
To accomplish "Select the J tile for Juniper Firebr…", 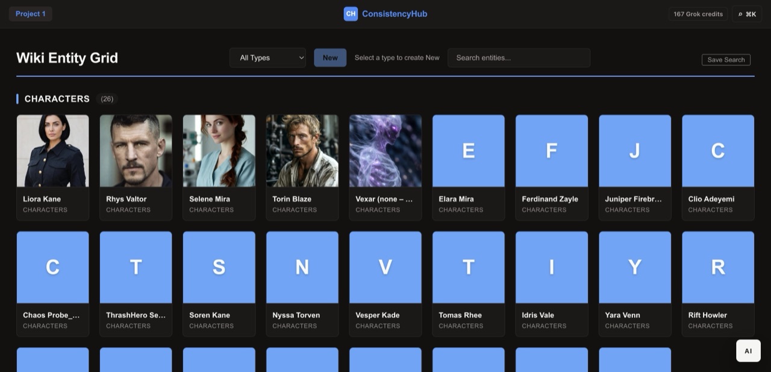I will [x=635, y=151].
